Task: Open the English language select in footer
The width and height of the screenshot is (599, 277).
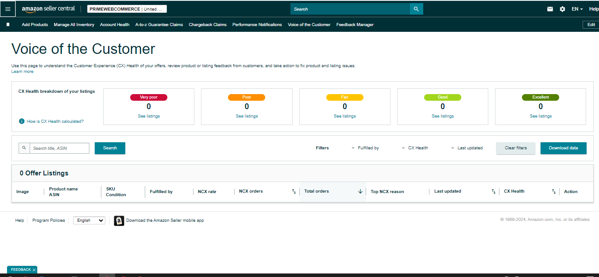Action: 89,220
